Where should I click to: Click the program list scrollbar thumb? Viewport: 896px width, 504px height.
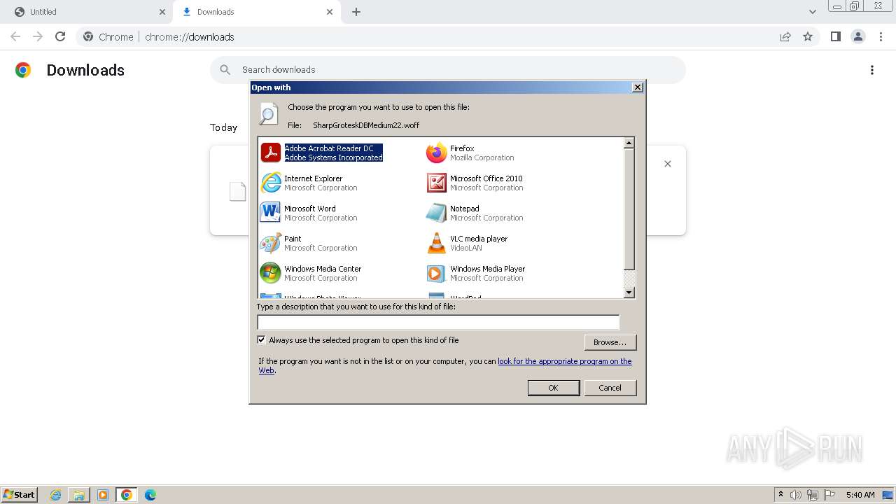(x=629, y=209)
